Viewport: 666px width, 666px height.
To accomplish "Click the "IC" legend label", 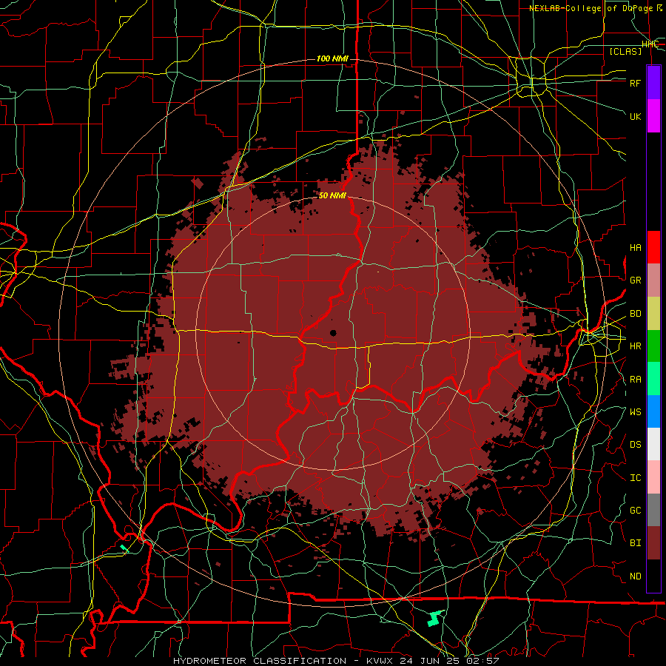I will click(636, 478).
